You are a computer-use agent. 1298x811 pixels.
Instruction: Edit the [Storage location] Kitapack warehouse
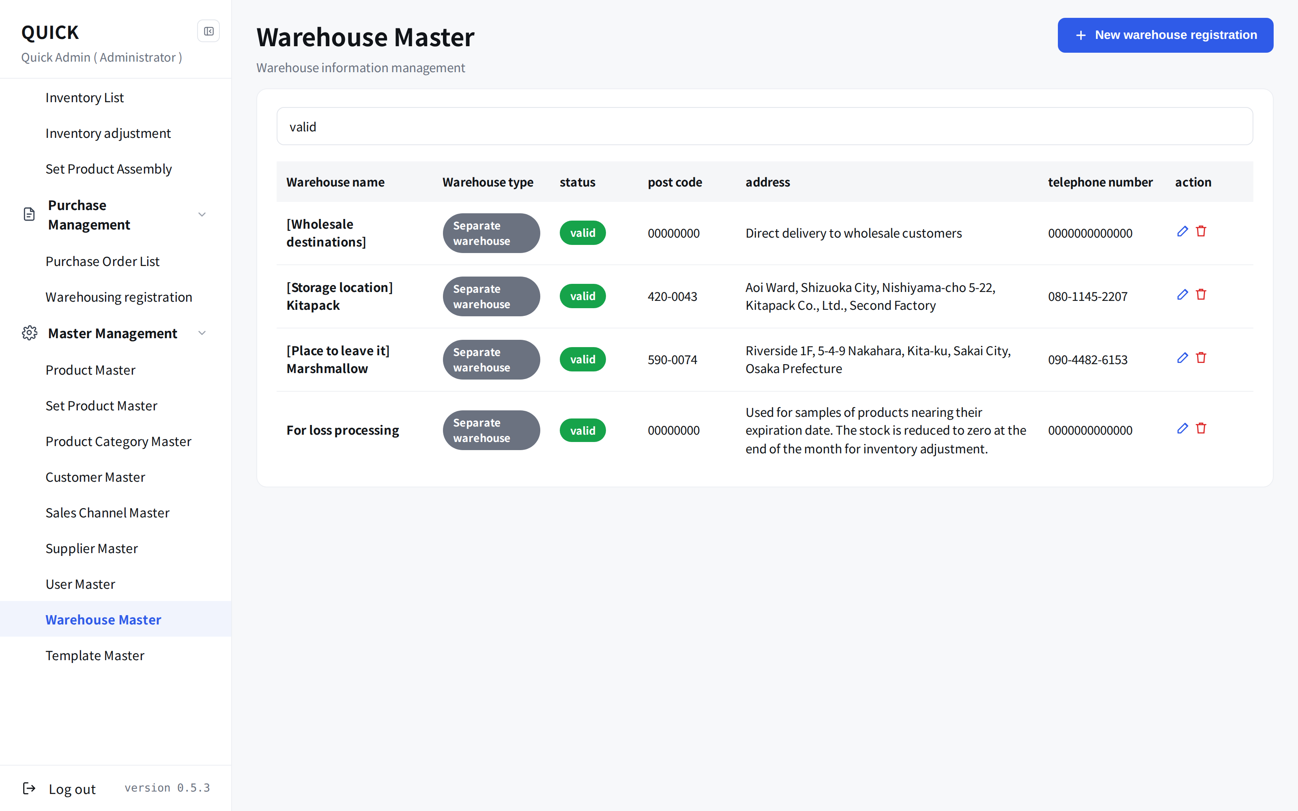[x=1182, y=294]
